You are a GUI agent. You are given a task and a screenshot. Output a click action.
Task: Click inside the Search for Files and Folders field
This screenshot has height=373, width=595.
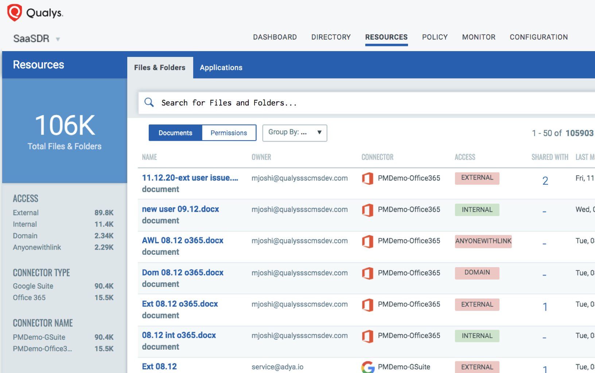pyautogui.click(x=255, y=103)
